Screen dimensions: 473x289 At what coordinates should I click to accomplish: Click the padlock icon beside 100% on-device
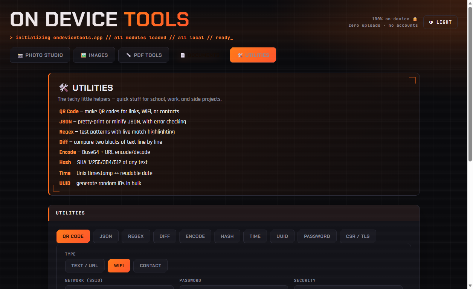pos(415,19)
